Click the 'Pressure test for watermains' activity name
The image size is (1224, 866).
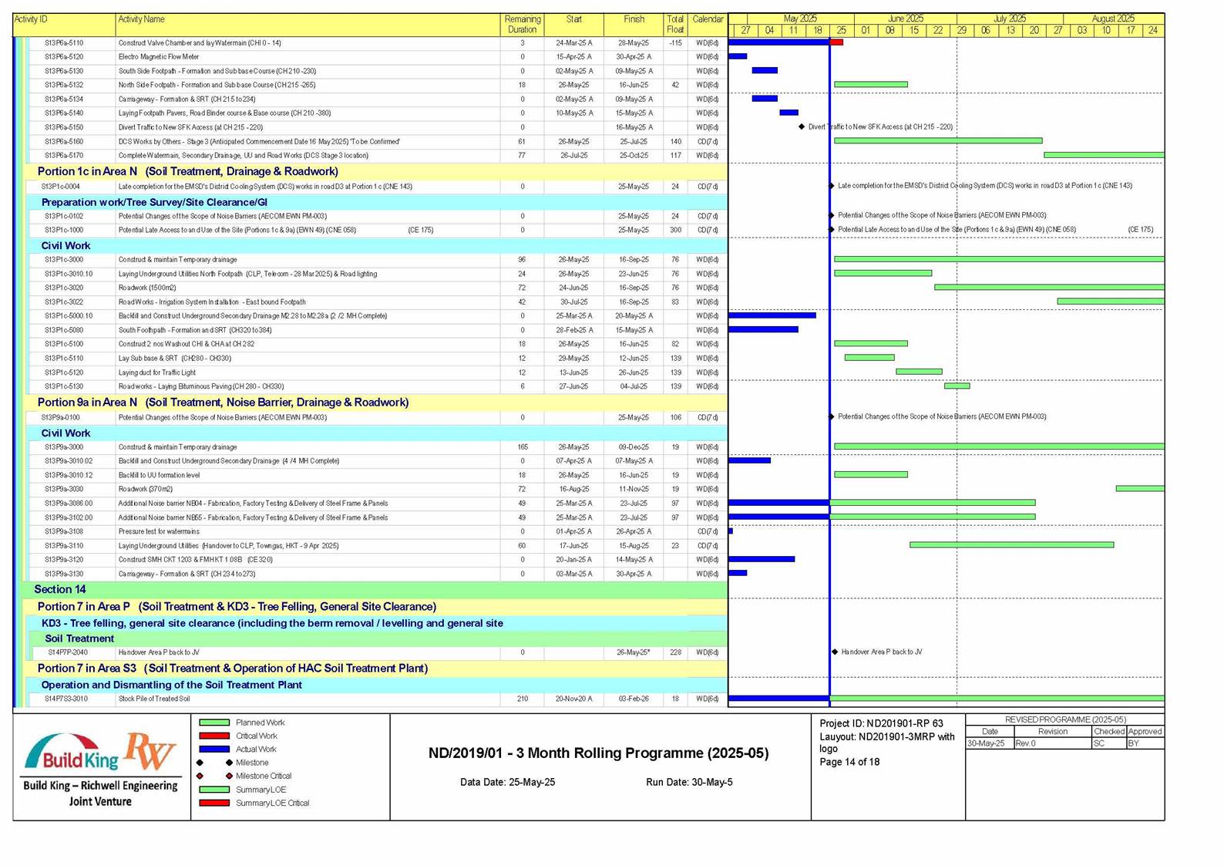(159, 531)
